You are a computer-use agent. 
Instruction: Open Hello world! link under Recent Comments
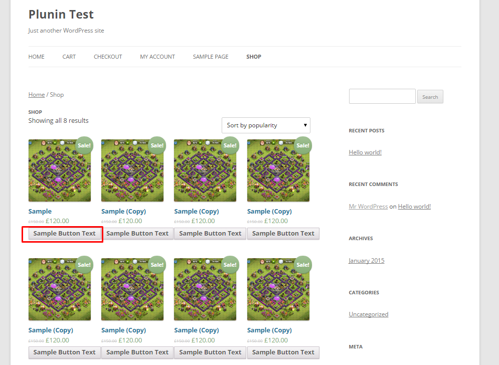(x=414, y=206)
